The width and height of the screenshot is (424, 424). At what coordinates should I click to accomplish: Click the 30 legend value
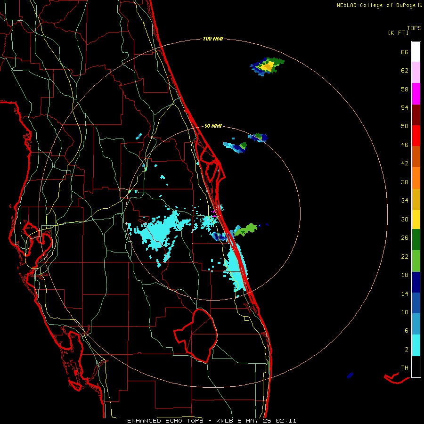pyautogui.click(x=405, y=219)
